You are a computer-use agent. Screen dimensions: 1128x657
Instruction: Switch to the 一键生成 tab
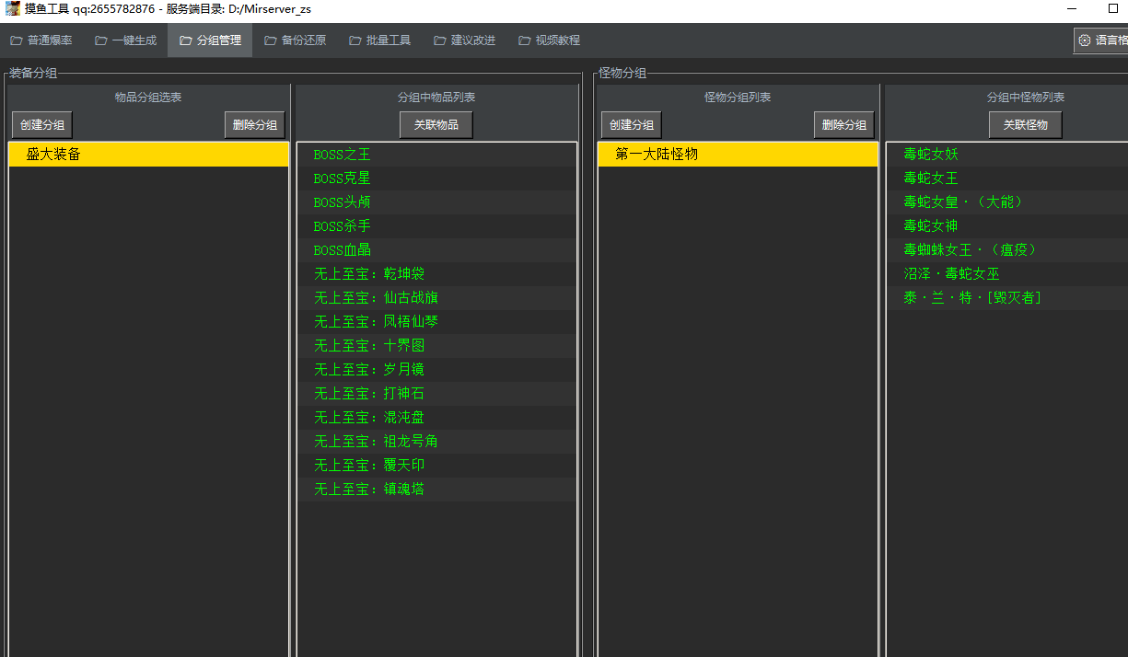pos(126,40)
